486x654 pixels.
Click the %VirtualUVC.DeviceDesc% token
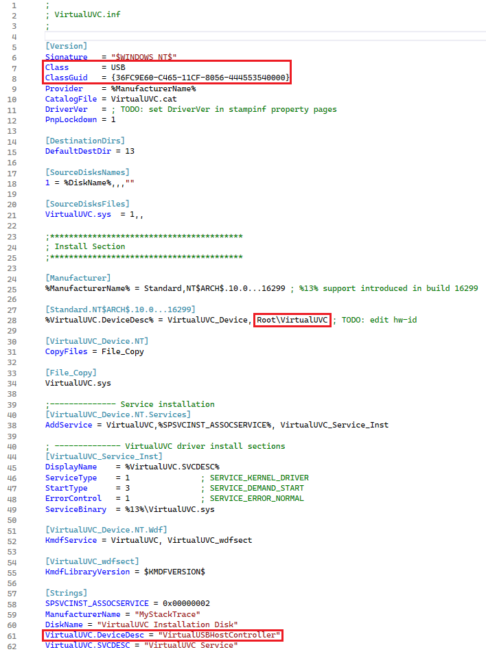pyautogui.click(x=100, y=320)
